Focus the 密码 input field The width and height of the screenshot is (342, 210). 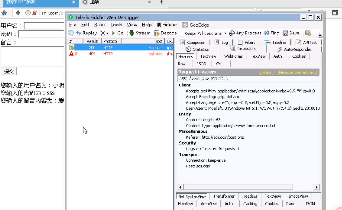coord(41,34)
